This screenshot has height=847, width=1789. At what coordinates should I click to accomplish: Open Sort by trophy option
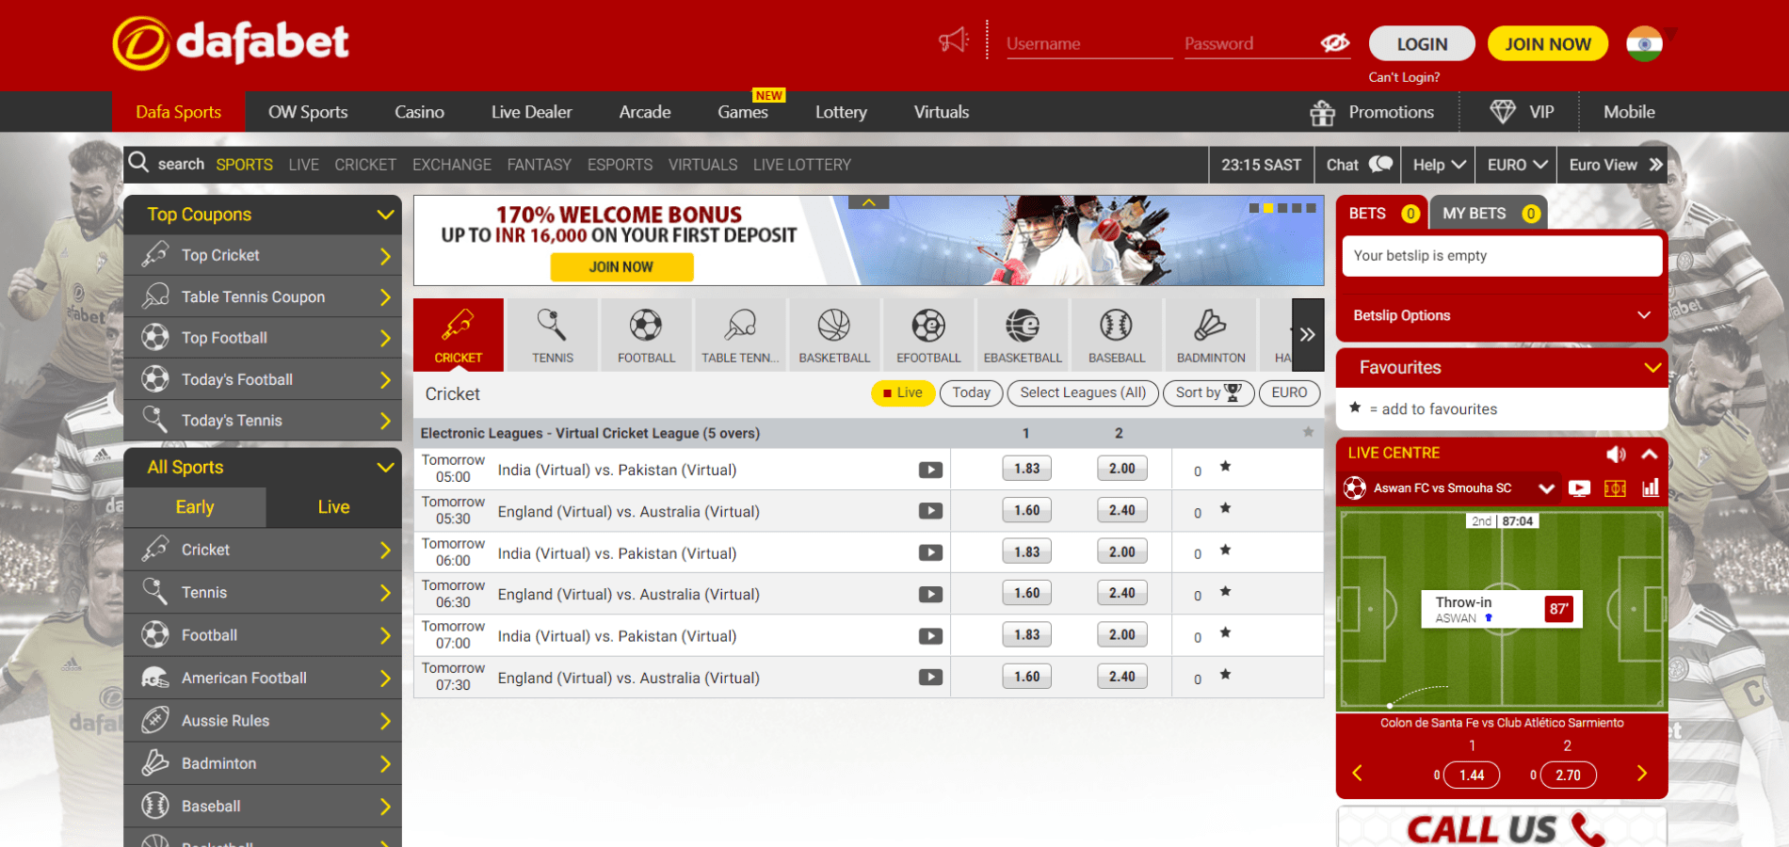coord(1208,392)
